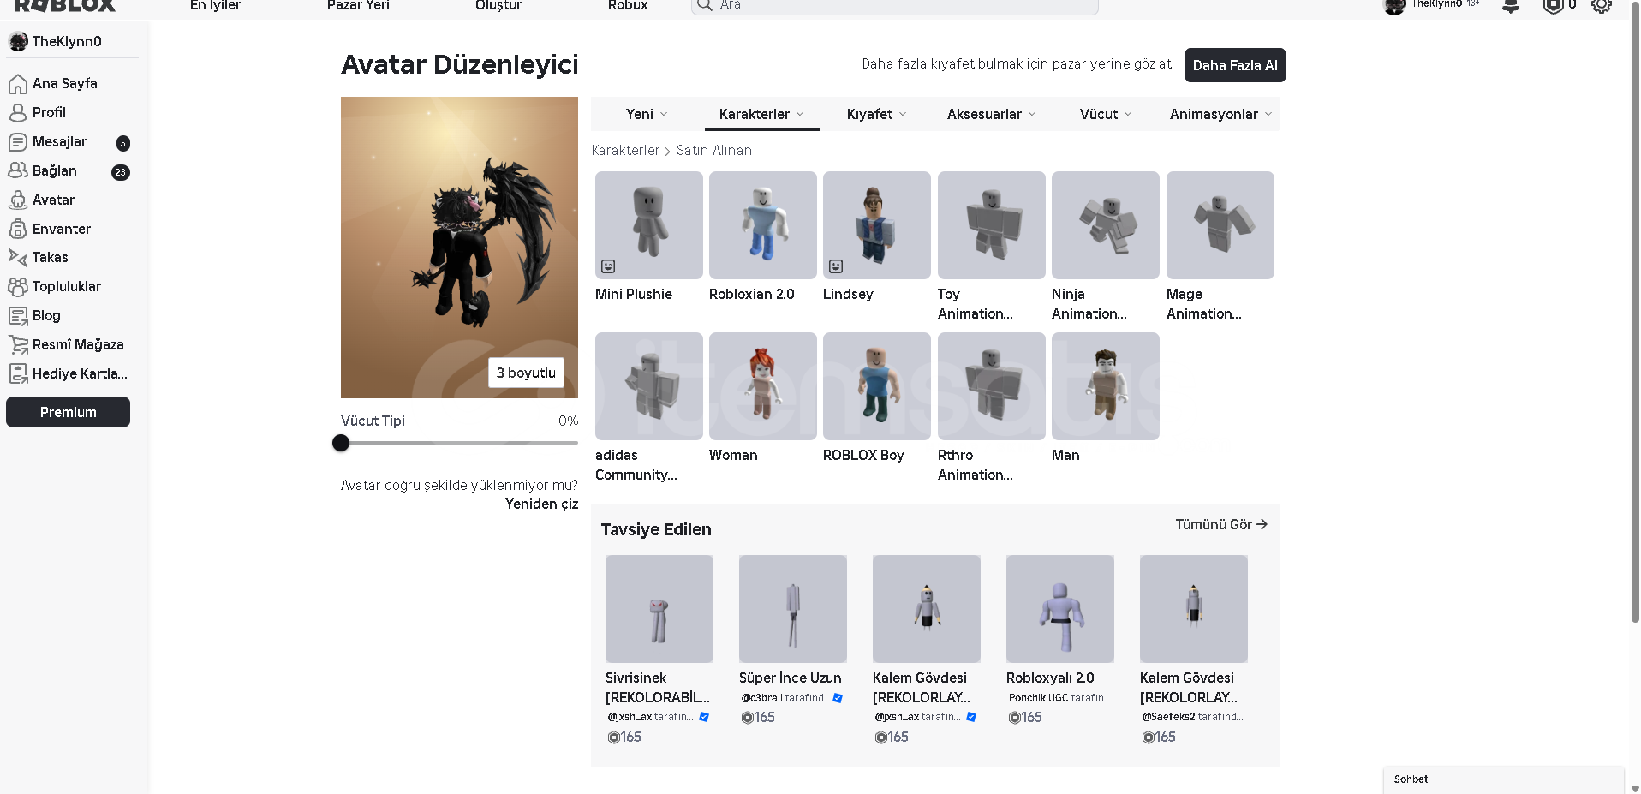The image size is (1641, 794).
Task: Open the notifications bell icon
Action: (x=1511, y=6)
